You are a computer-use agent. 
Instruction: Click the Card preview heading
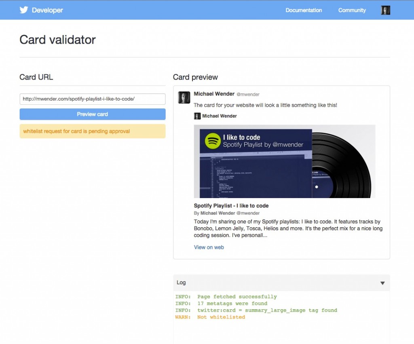(x=195, y=77)
